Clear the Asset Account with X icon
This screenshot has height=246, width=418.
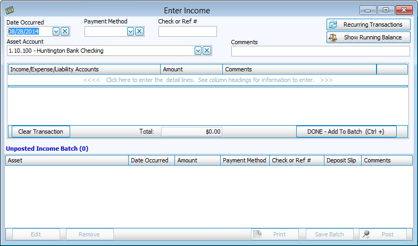207,51
